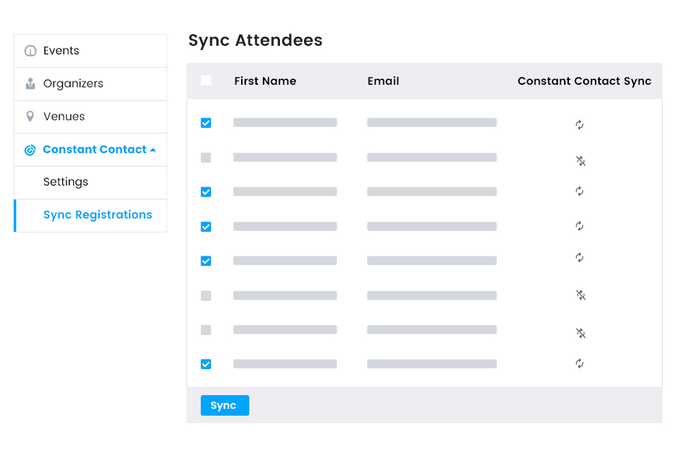Click the disabled sync icon in the second row
The image size is (683, 456).
pyautogui.click(x=580, y=161)
